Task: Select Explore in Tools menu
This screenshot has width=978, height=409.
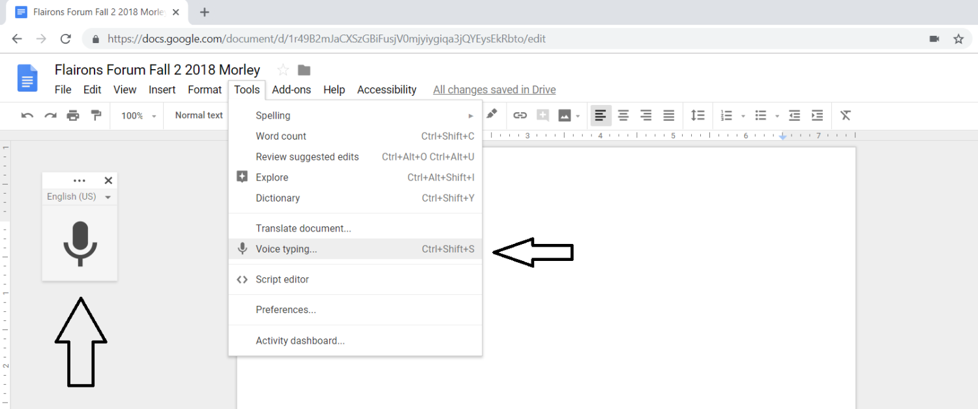Action: pyautogui.click(x=355, y=177)
